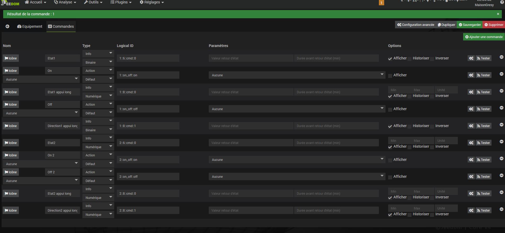
Task: Toggle Afficher checkbox for Etat1
Action: point(390,59)
